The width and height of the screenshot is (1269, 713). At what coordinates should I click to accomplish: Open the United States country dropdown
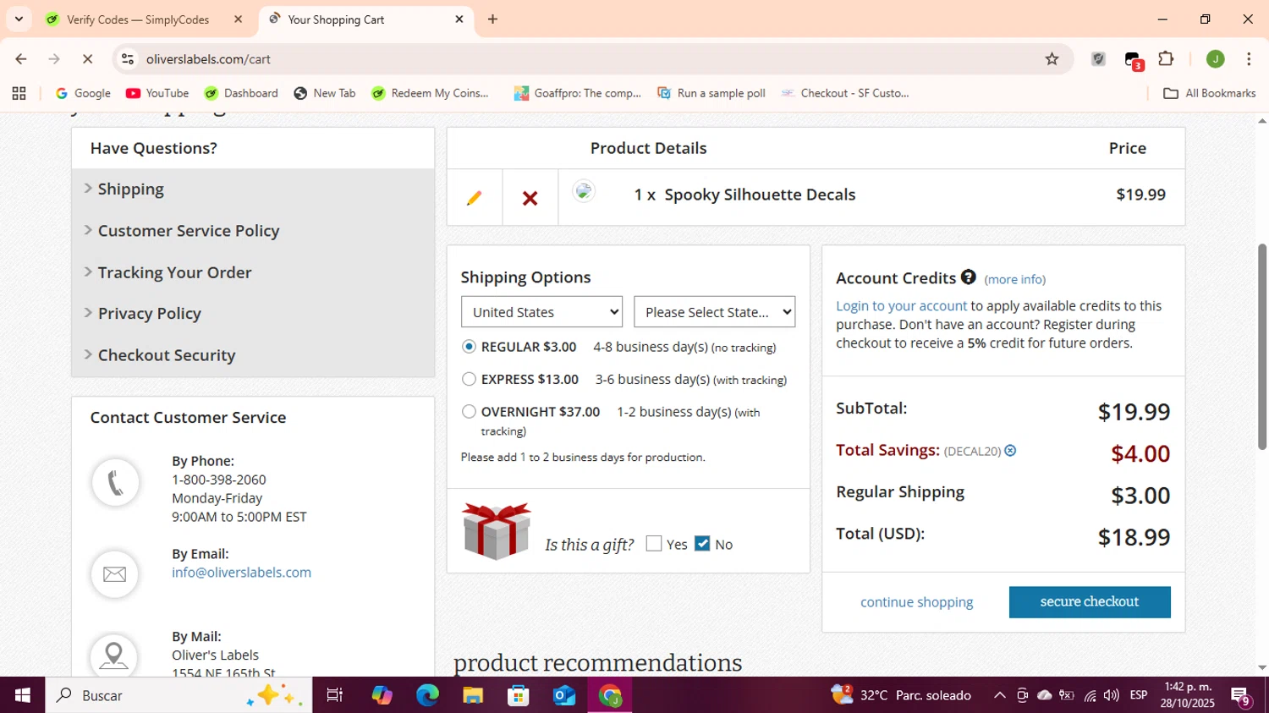(541, 312)
